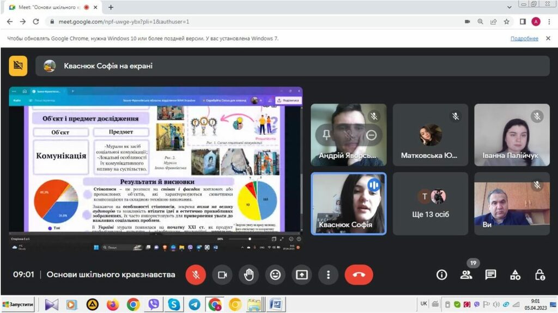
Task: Click the Подробнее link in Chrome notice
Action: [x=524, y=39]
